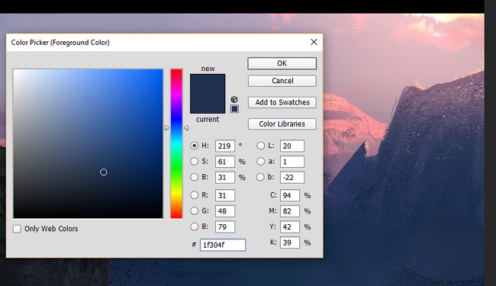Click the Lab a field showing 1
Viewport: 496px width, 286px height.
coord(292,162)
